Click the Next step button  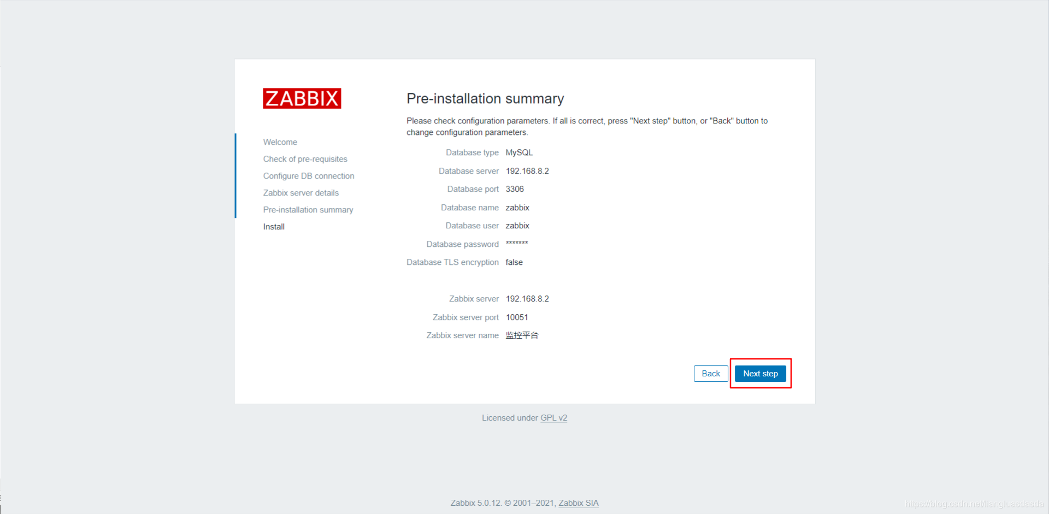[x=761, y=374]
